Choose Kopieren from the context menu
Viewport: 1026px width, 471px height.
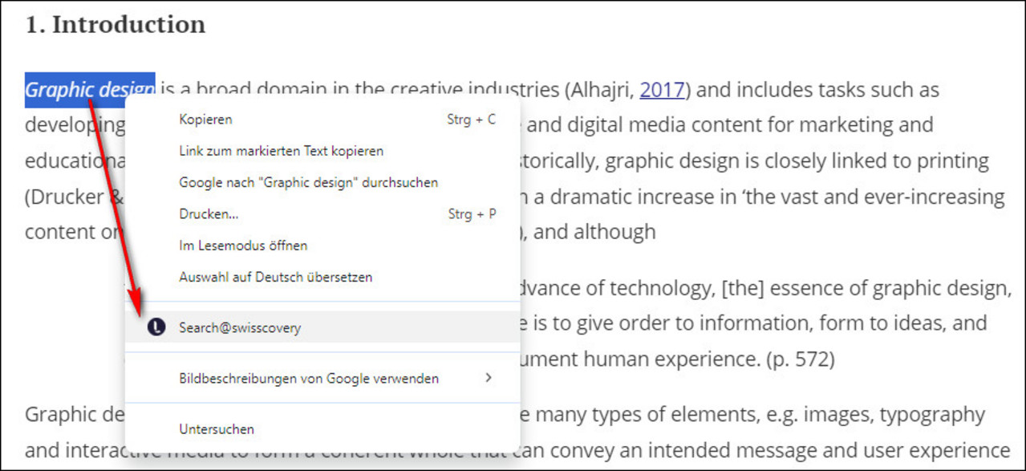205,120
